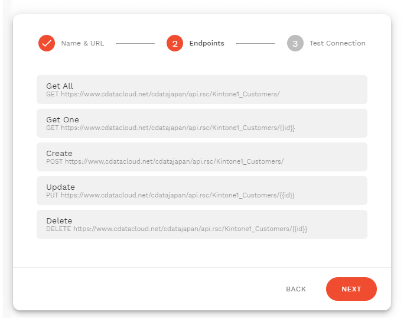Click the BACK button

coord(296,289)
